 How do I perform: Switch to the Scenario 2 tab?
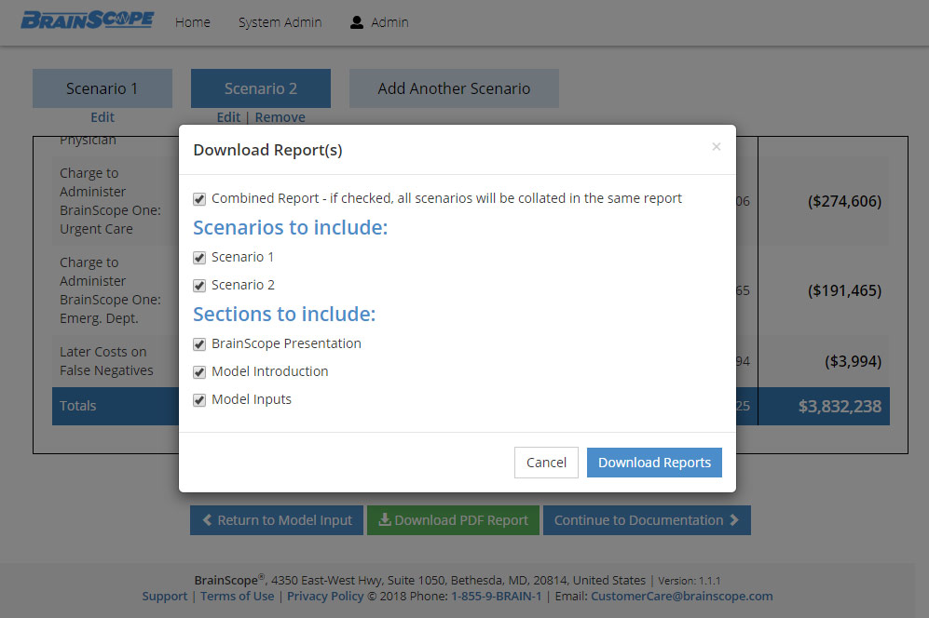pyautogui.click(x=261, y=88)
